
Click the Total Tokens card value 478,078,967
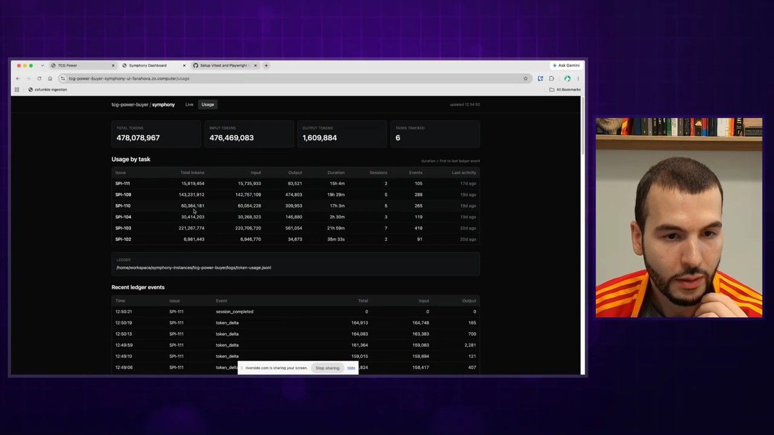pyautogui.click(x=138, y=138)
